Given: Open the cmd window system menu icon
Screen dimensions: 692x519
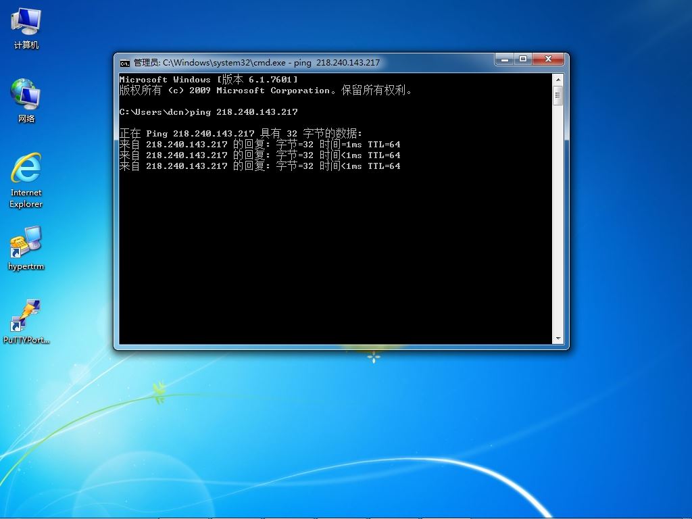Looking at the screenshot, I should pos(125,63).
